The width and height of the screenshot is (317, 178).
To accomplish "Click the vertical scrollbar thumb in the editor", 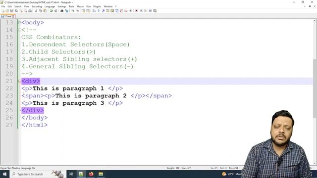I will pyautogui.click(x=315, y=89).
